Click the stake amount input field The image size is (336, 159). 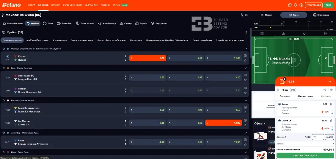[318, 137]
